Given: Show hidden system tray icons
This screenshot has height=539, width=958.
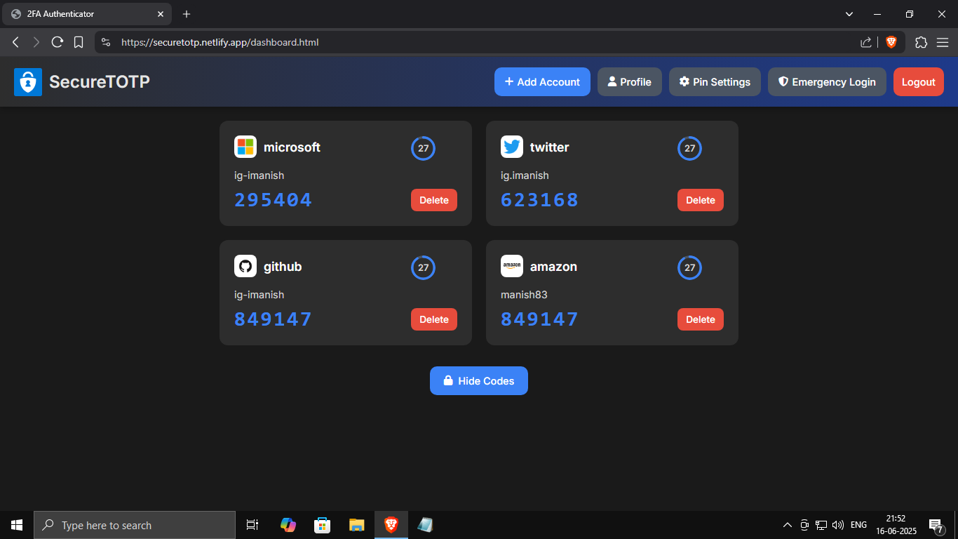Looking at the screenshot, I should coord(788,525).
